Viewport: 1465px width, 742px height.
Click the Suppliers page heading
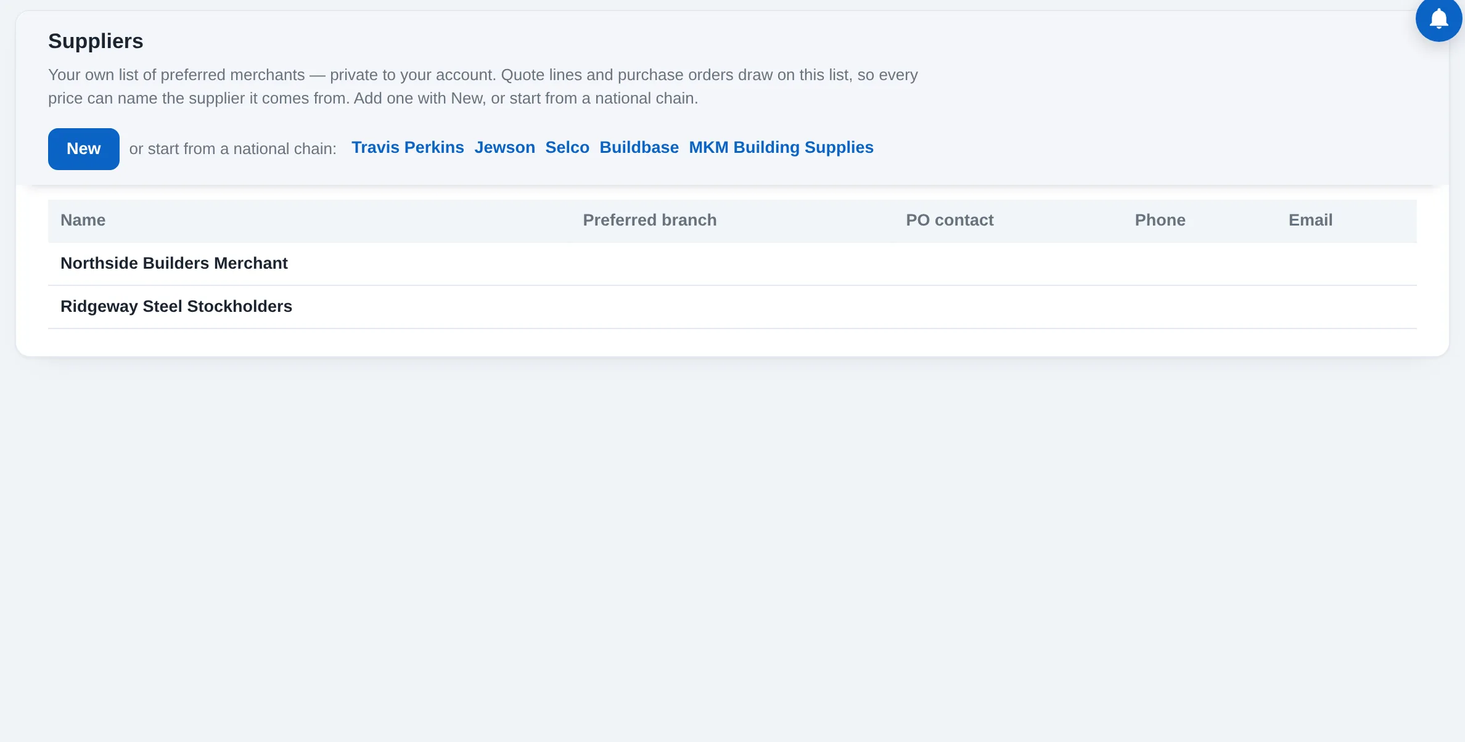tap(96, 41)
